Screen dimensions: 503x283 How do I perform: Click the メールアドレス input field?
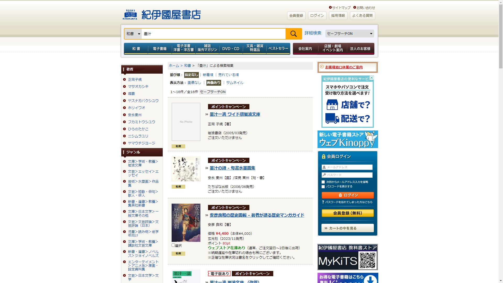pyautogui.click(x=347, y=167)
